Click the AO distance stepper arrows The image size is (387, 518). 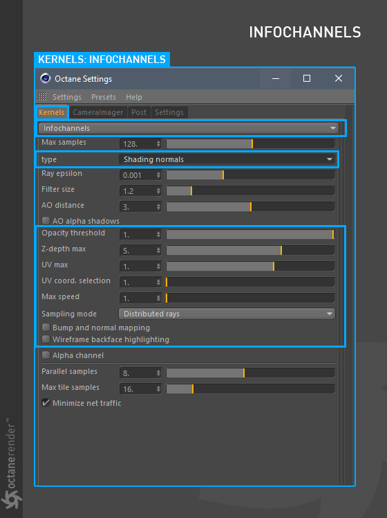pos(158,207)
